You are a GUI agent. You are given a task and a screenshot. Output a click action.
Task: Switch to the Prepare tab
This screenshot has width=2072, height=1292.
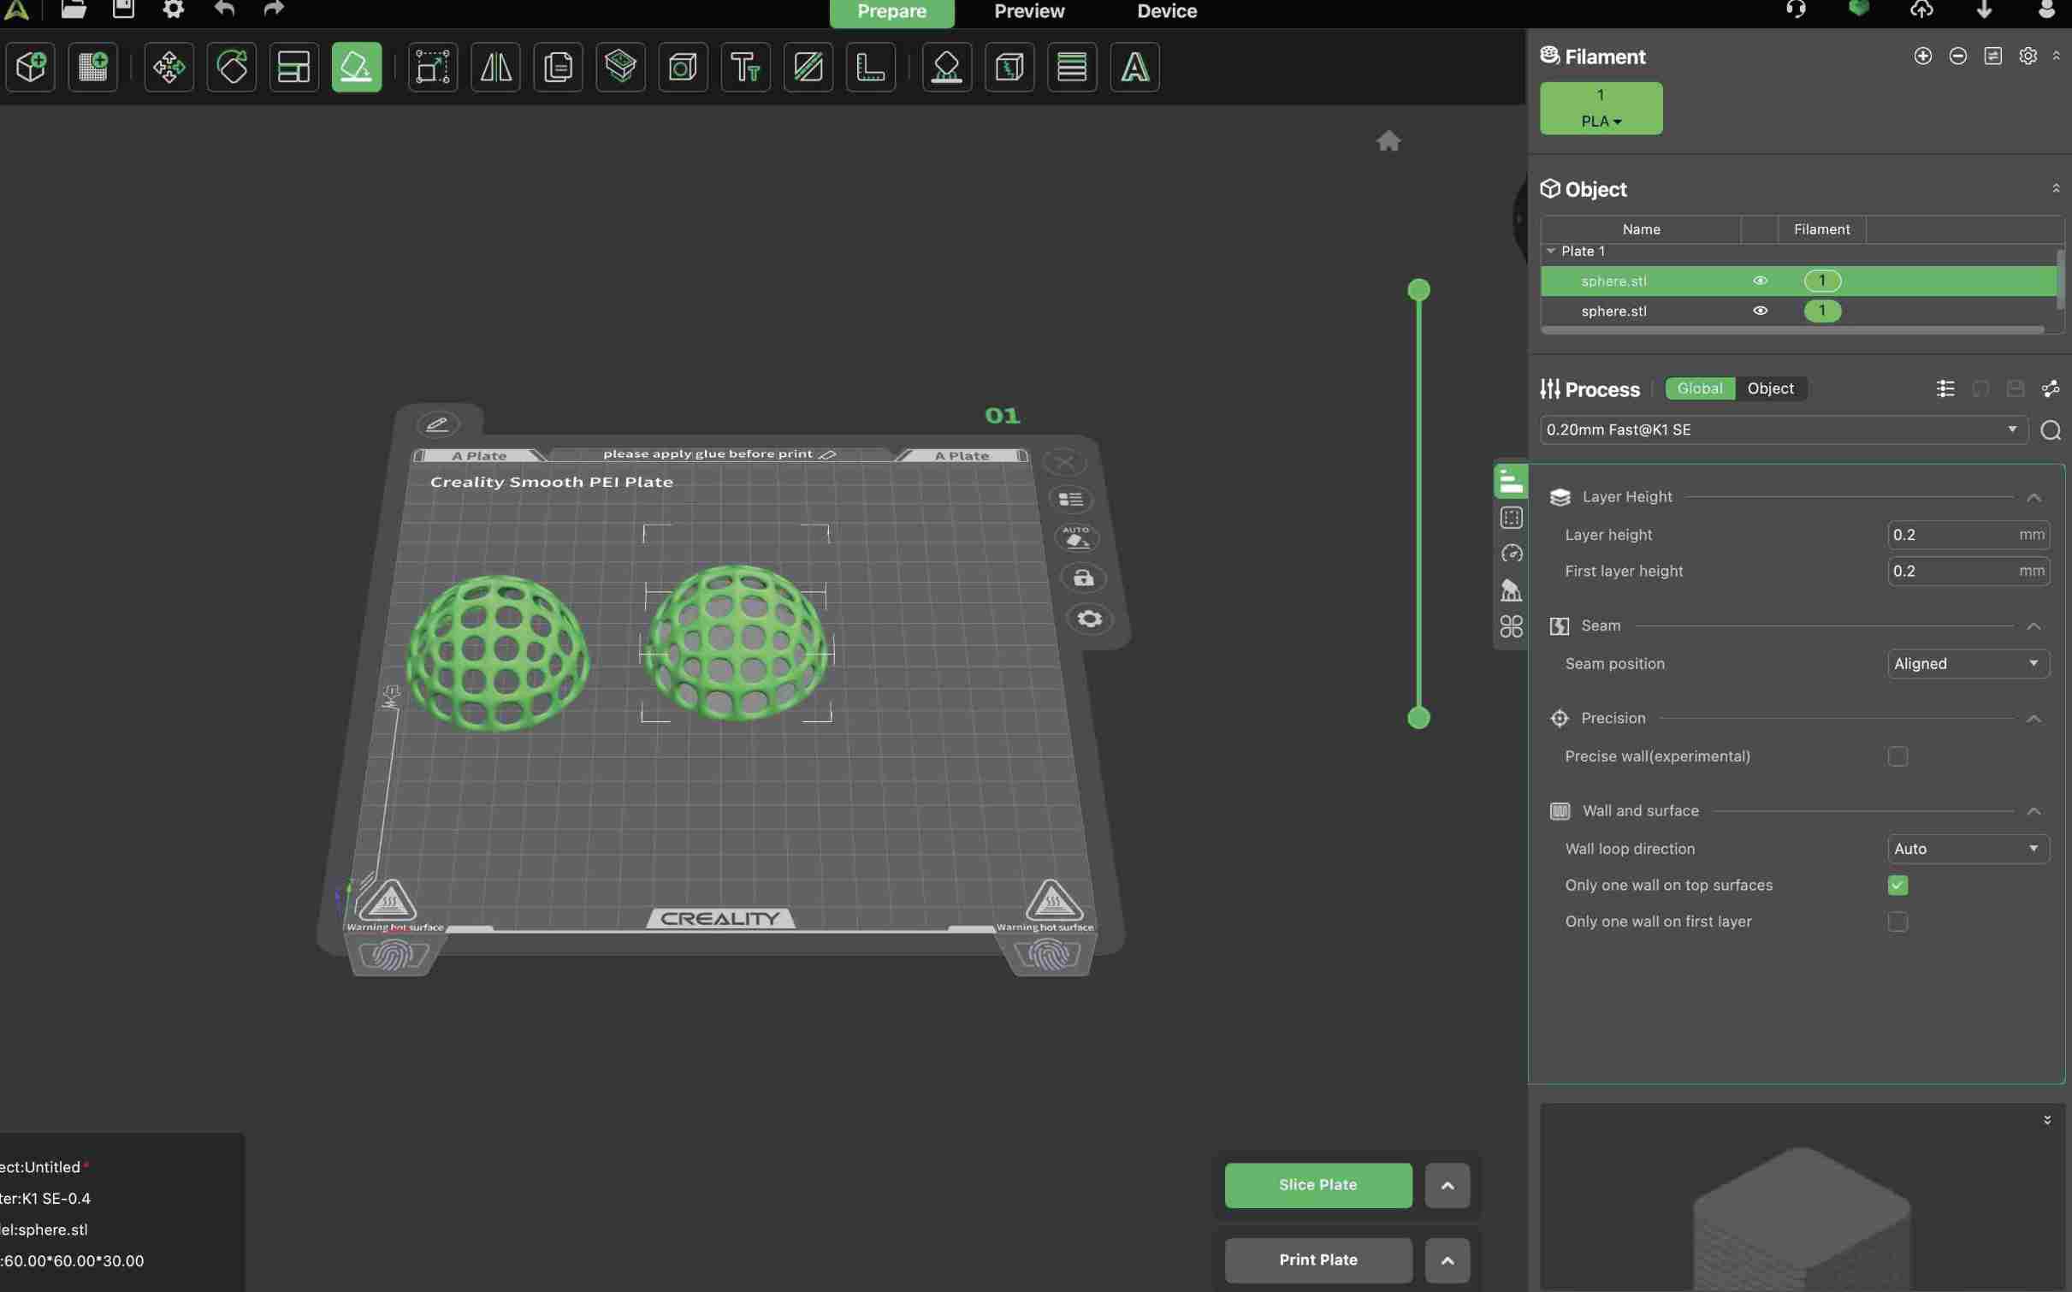pyautogui.click(x=891, y=12)
